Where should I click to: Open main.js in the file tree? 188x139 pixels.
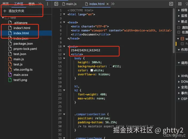click(19, 59)
